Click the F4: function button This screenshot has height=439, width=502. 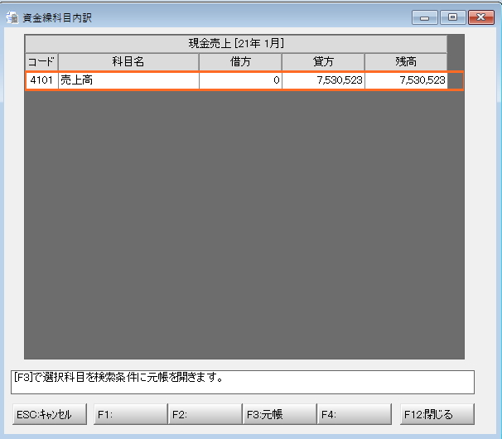pos(355,414)
